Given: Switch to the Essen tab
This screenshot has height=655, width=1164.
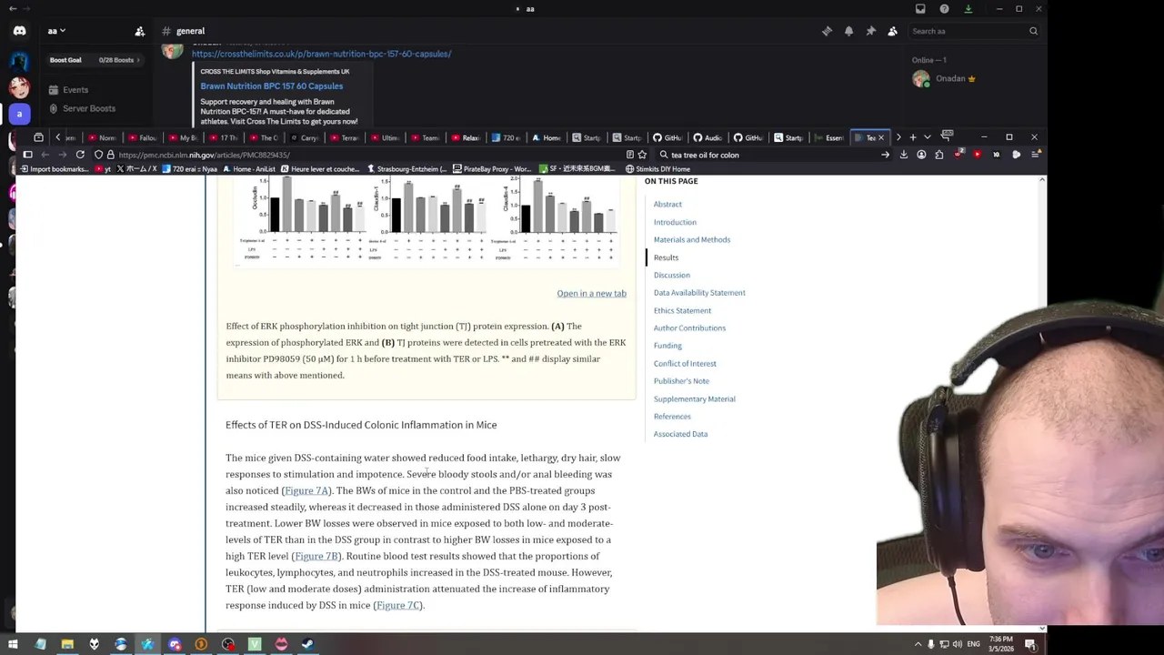Looking at the screenshot, I should 829,137.
